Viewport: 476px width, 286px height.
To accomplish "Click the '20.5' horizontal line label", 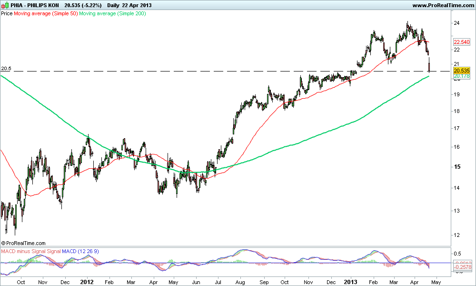I will 6,68.
